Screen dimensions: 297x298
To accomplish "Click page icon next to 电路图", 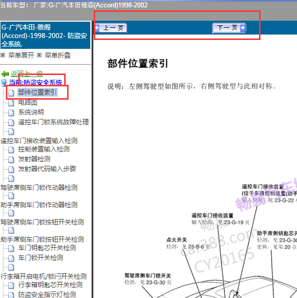I will click(x=11, y=103).
